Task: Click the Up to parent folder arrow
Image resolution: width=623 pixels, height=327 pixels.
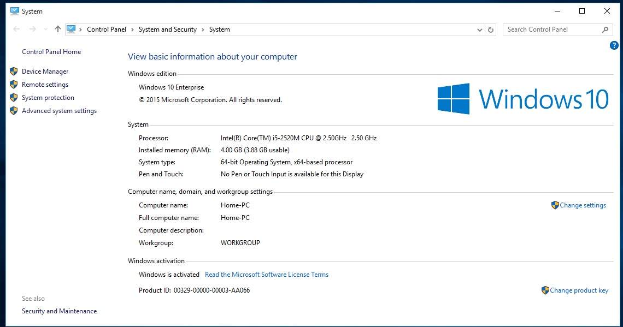Action: click(58, 29)
